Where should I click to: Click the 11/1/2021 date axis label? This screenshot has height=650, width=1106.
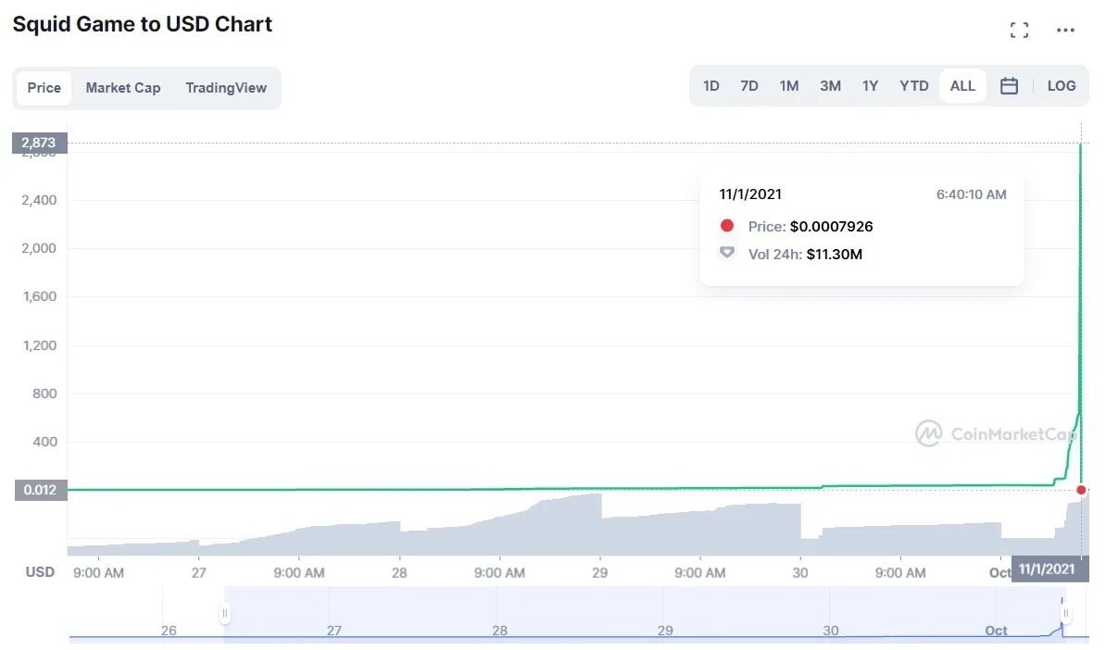pos(1049,569)
